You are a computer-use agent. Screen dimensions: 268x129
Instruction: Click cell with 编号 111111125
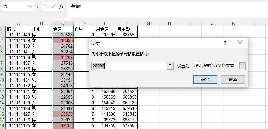[18, 125]
